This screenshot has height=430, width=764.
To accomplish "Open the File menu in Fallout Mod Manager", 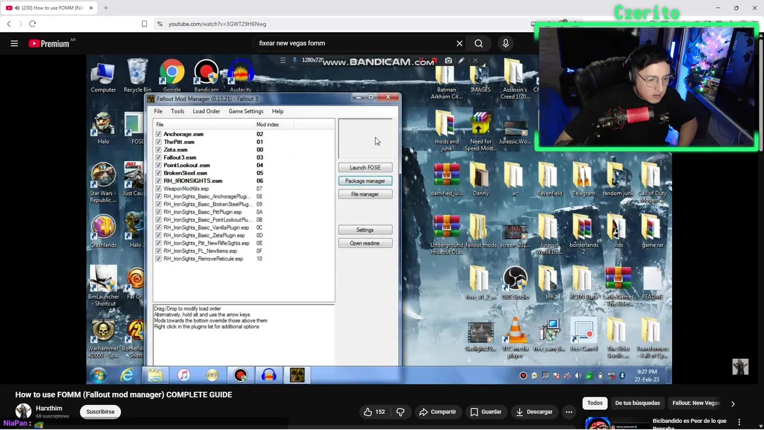I will coord(158,111).
